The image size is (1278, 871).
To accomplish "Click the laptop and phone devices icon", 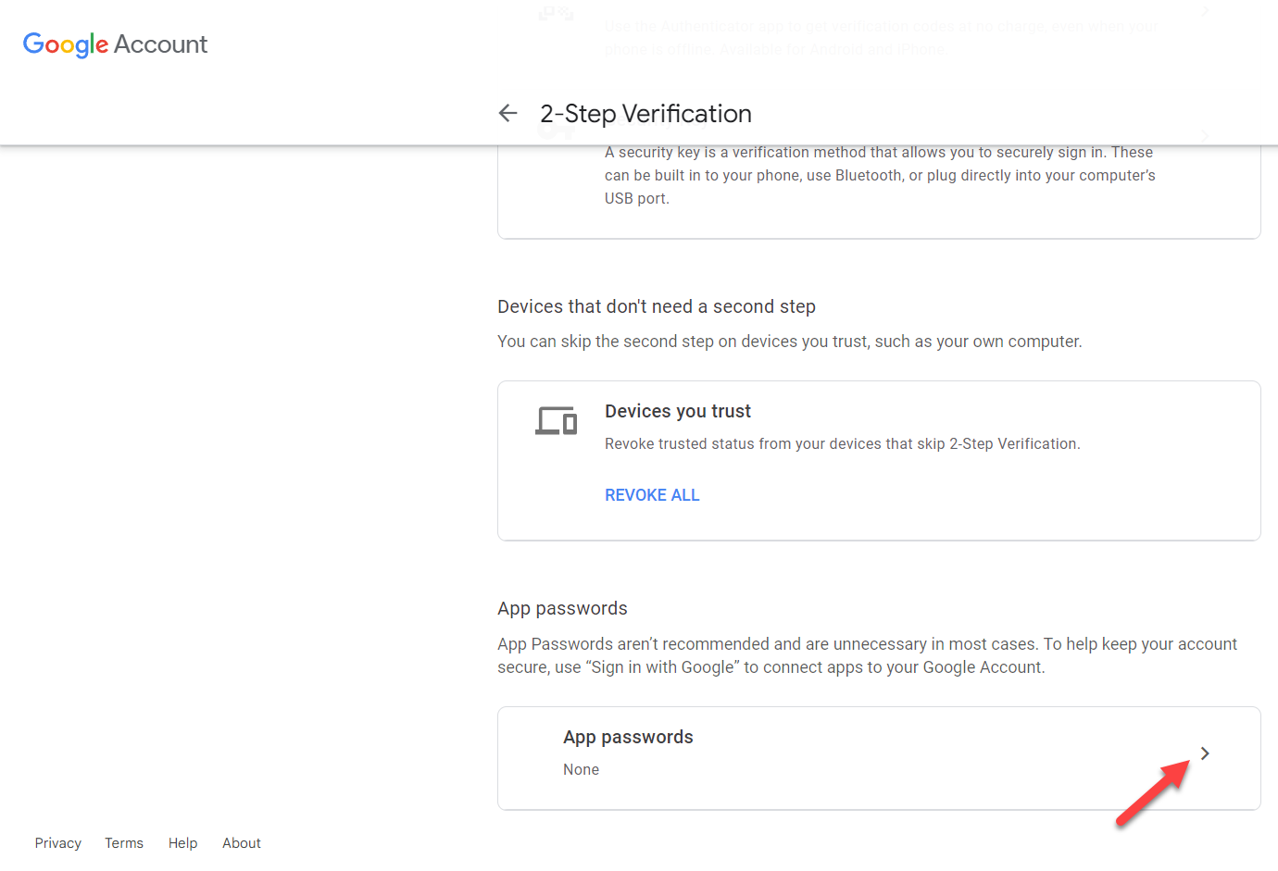I will click(x=556, y=421).
